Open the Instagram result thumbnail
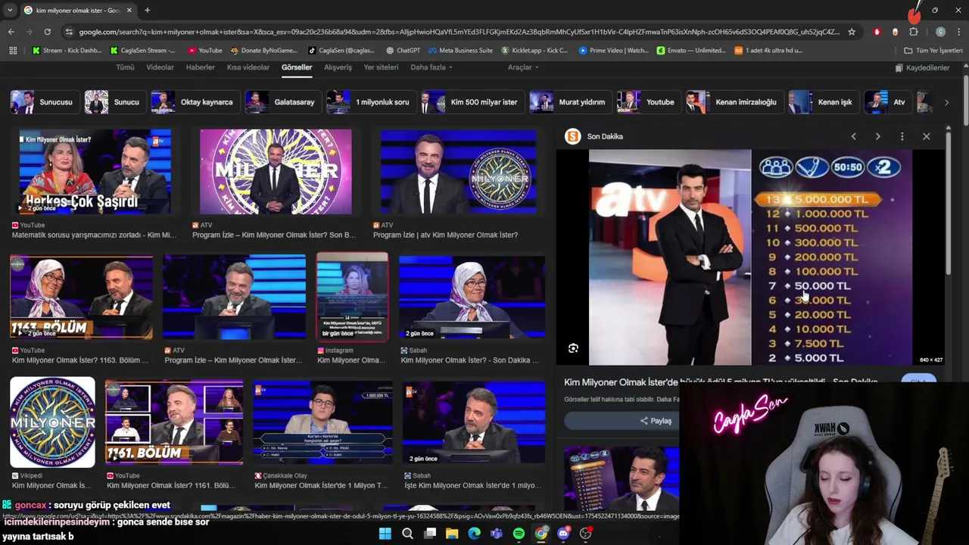This screenshot has height=545, width=969. click(x=352, y=297)
